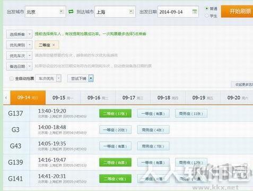Click inside the 北京 departure city field

tap(46, 12)
